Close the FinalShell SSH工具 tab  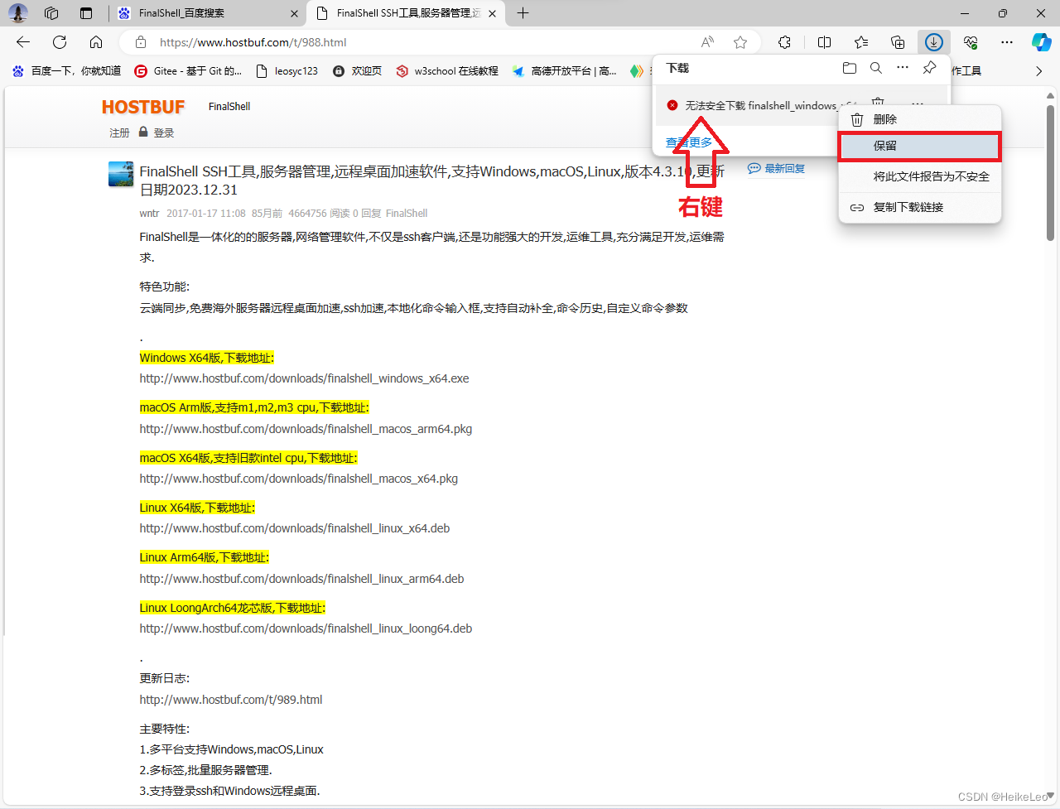point(493,13)
